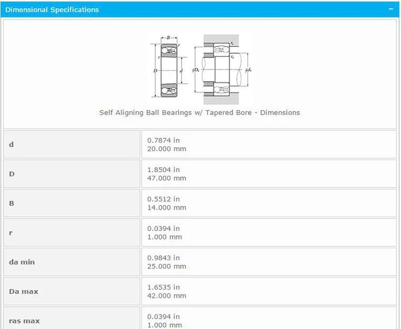The width and height of the screenshot is (401, 329).
Task: Select the '0.7874 in' value
Action: coord(164,140)
